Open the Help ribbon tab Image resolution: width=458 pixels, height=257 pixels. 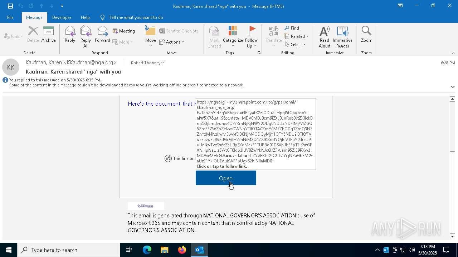click(x=85, y=17)
